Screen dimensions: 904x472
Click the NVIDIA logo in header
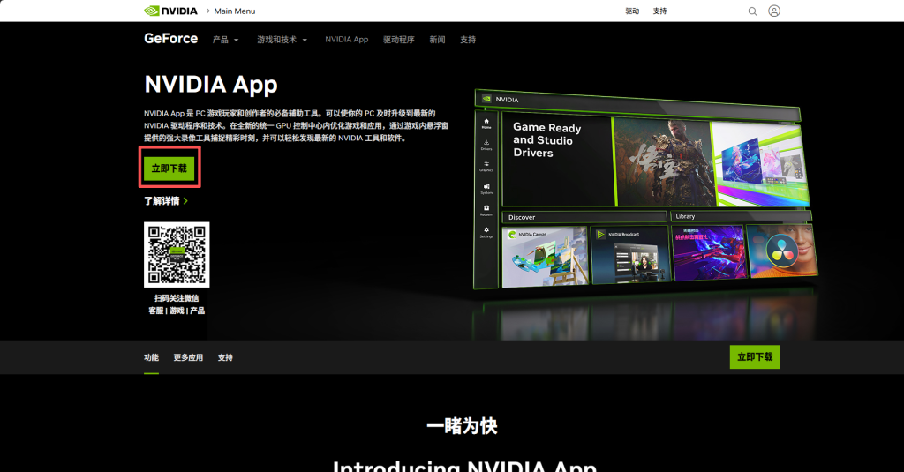click(x=171, y=11)
